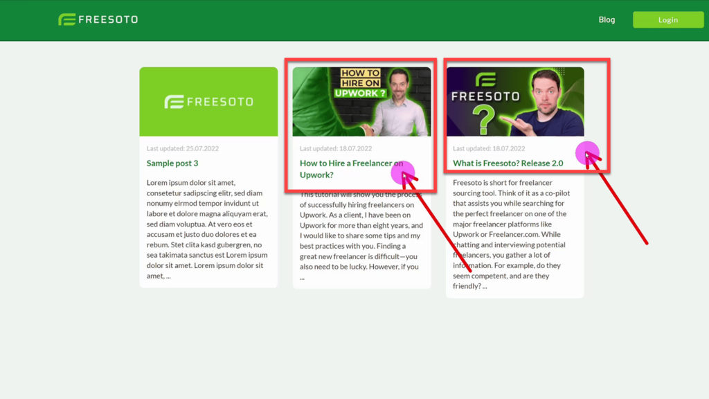Click the Upwork tutorial excerpt paragraph
Image resolution: width=709 pixels, height=399 pixels.
tap(361, 236)
